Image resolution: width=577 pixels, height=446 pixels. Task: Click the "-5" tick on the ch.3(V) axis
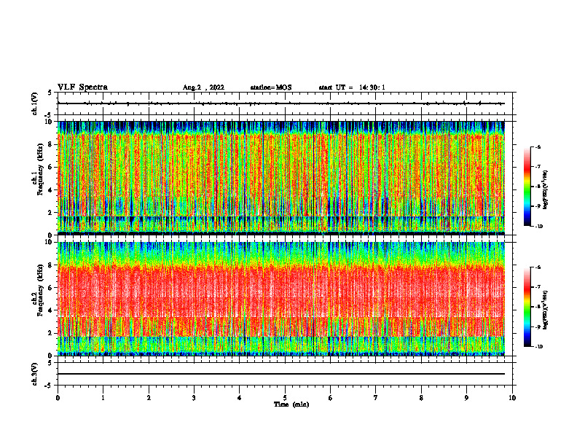(49, 386)
